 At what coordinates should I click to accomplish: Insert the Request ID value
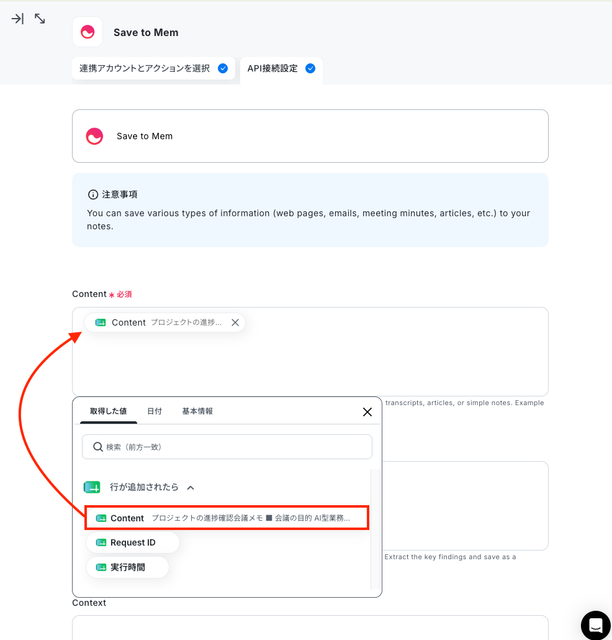tap(132, 542)
